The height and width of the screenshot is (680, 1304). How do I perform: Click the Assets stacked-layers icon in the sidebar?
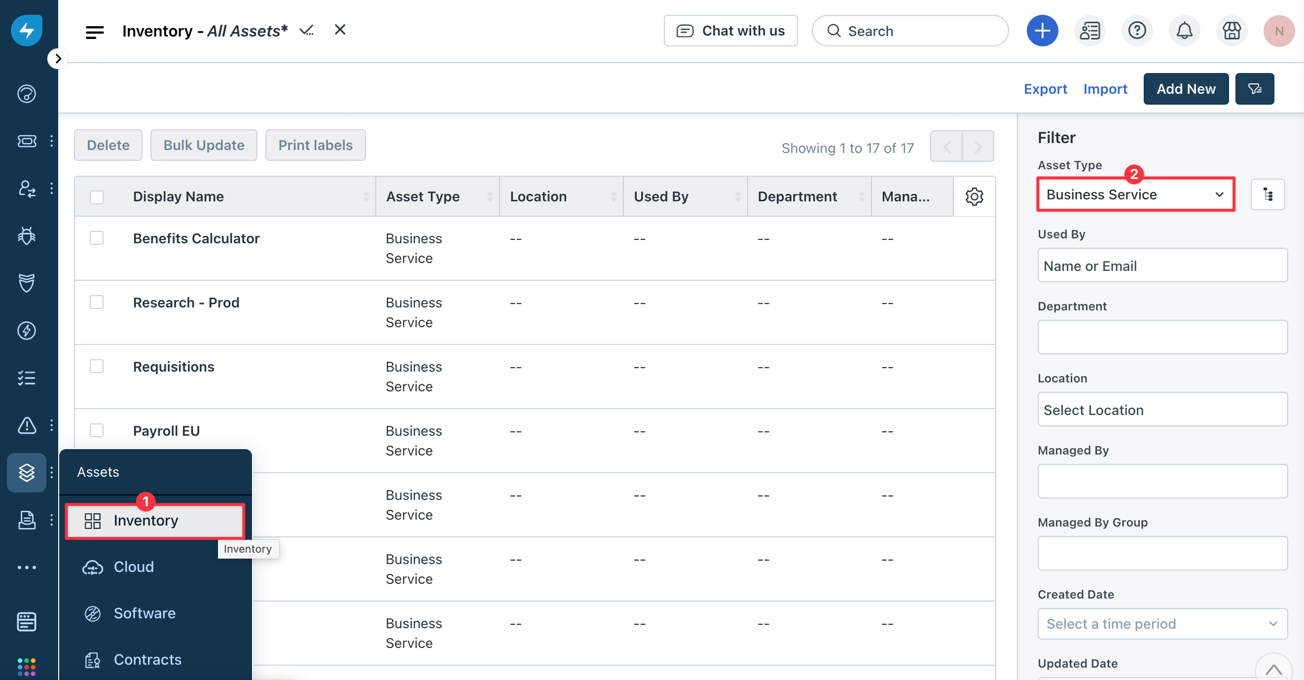(x=26, y=472)
